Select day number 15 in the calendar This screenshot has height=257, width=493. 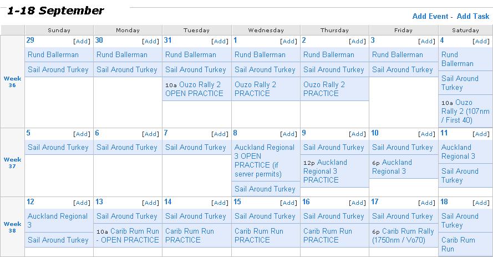(237, 201)
